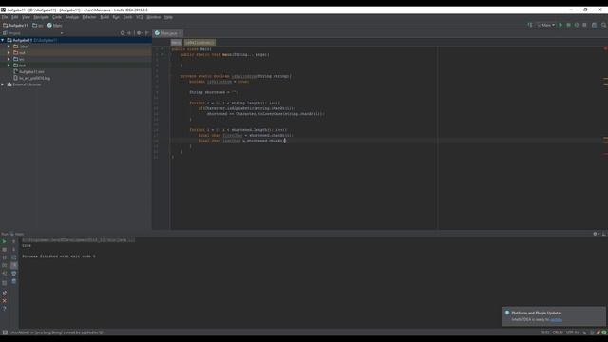The height and width of the screenshot is (342, 608).
Task: Click the Exit icon in the Run panel
Action: pos(4,274)
